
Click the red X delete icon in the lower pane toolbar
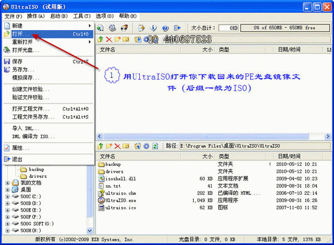pyautogui.click(x=119, y=145)
